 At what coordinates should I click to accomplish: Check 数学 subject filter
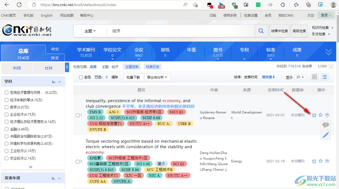[6, 107]
